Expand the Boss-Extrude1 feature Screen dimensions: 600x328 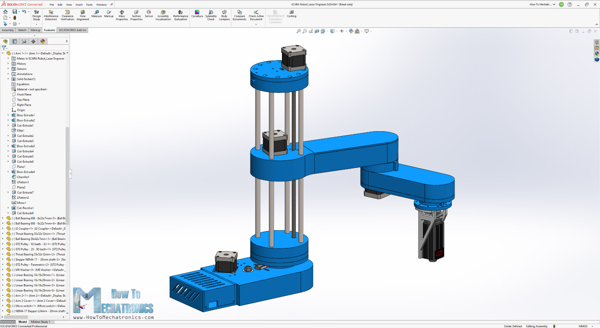point(8,115)
